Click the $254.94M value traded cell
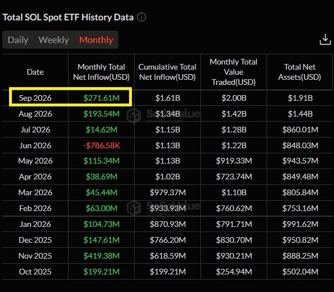 pos(234,272)
